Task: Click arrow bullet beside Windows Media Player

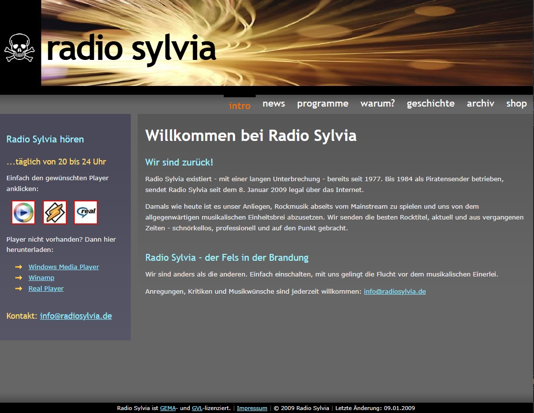Action: pos(19,267)
